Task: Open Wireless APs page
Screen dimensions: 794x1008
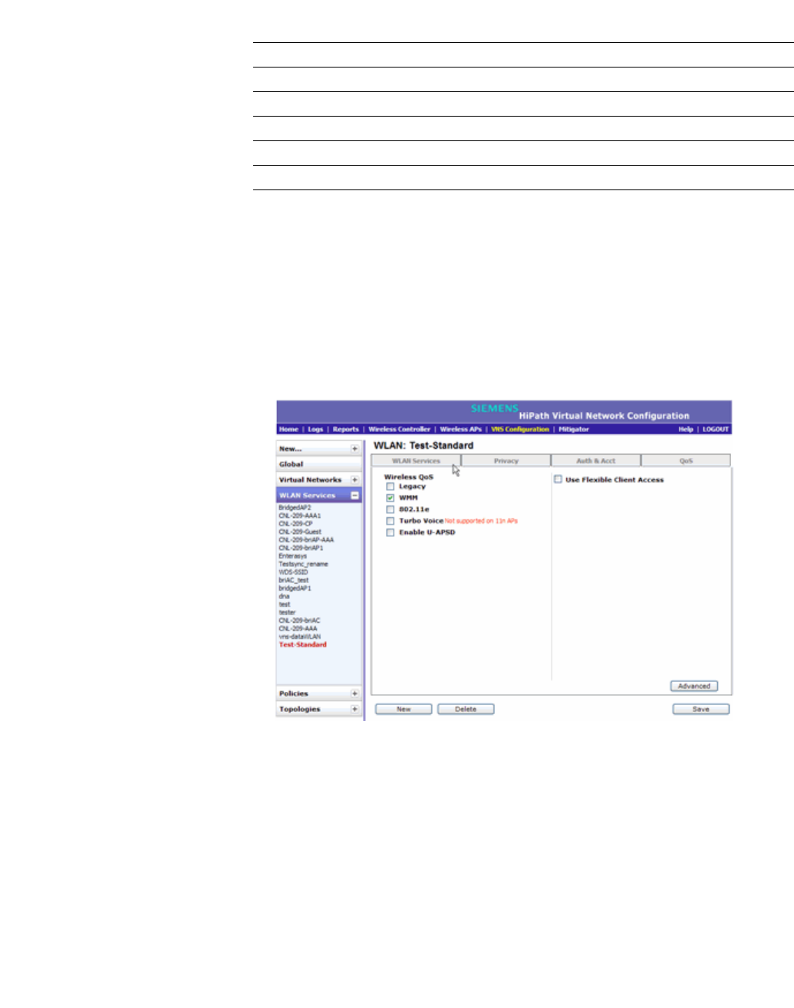Action: pyautogui.click(x=460, y=430)
